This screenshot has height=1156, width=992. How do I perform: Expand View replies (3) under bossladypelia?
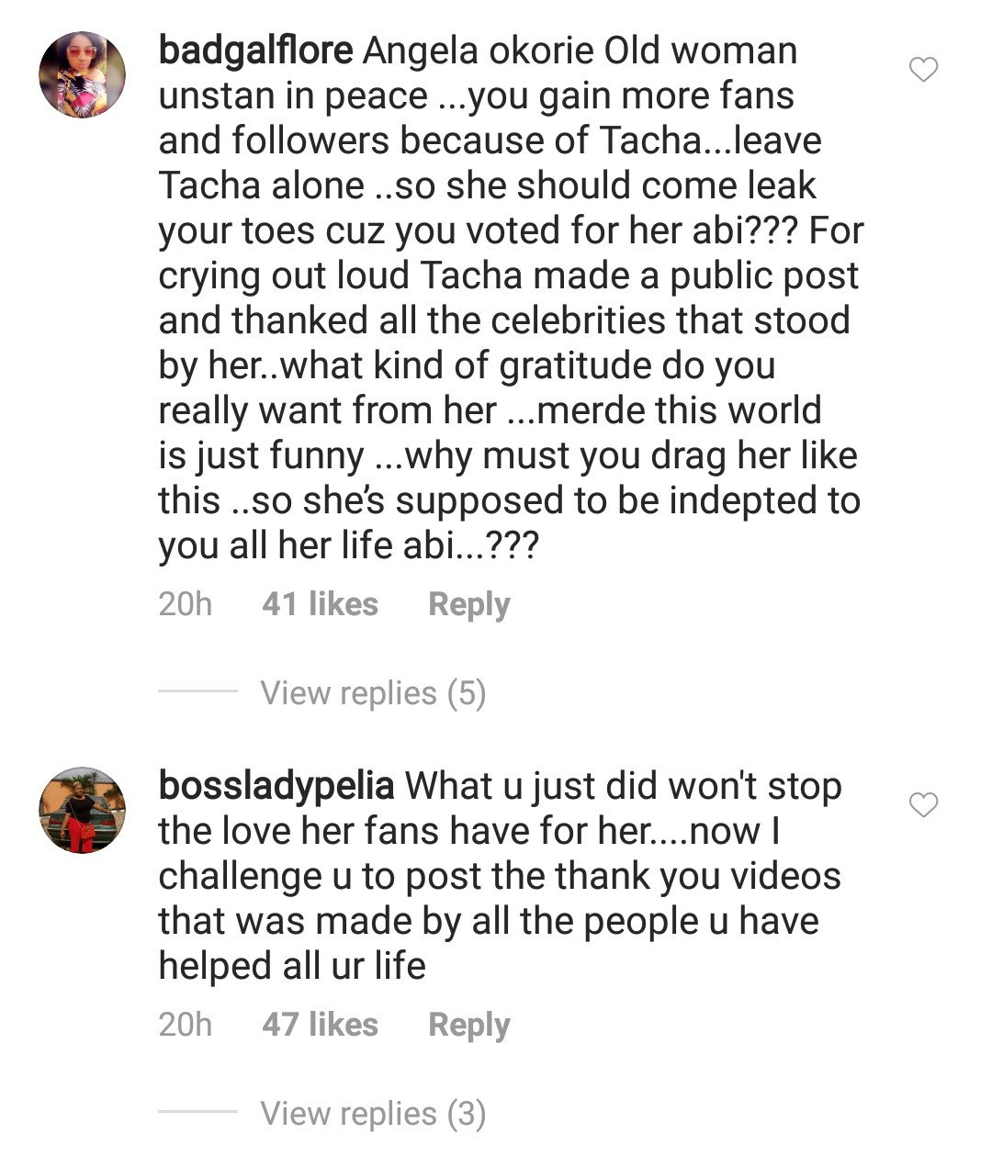pyautogui.click(x=373, y=1114)
